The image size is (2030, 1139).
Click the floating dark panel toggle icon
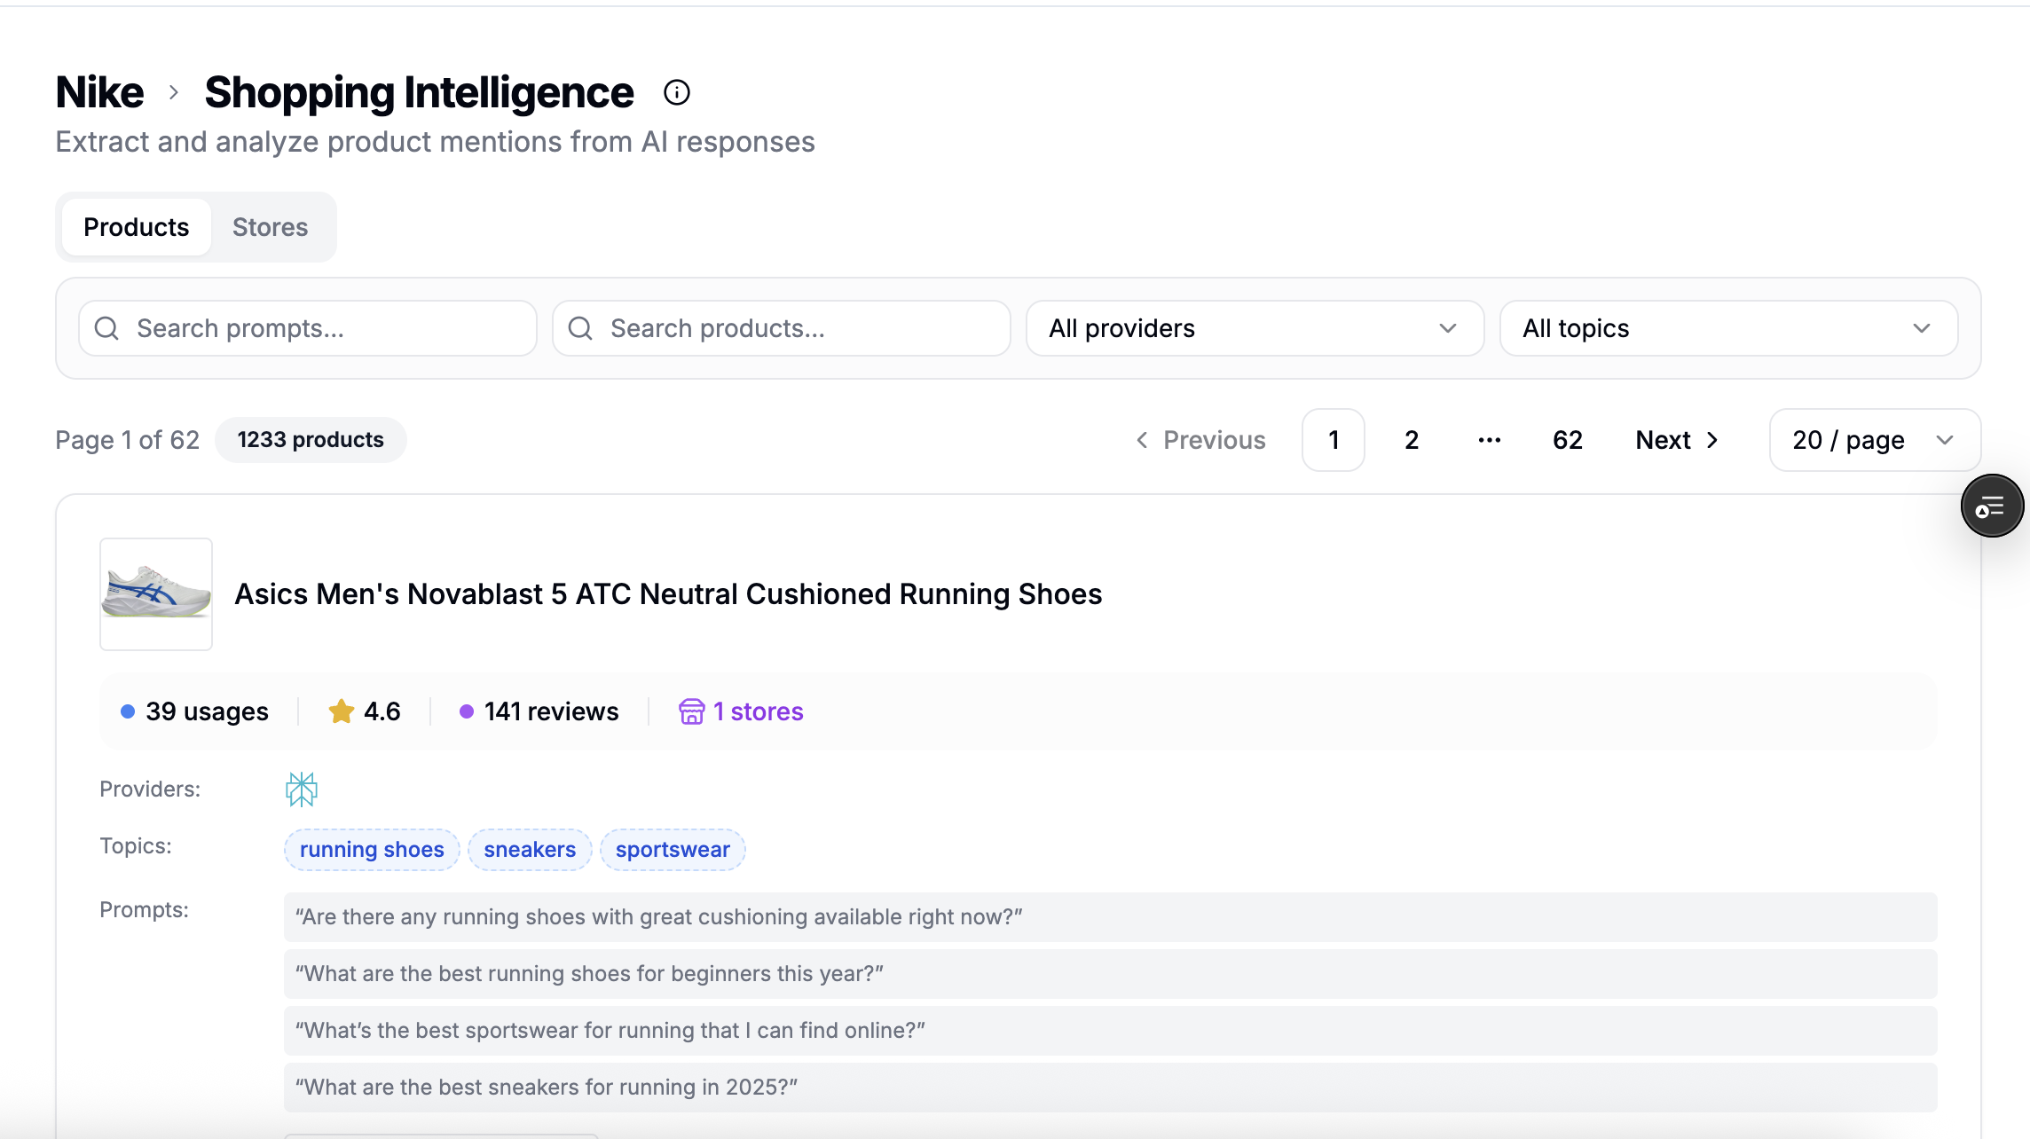tap(1991, 507)
